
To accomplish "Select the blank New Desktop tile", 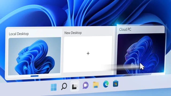I will pos(88,54).
